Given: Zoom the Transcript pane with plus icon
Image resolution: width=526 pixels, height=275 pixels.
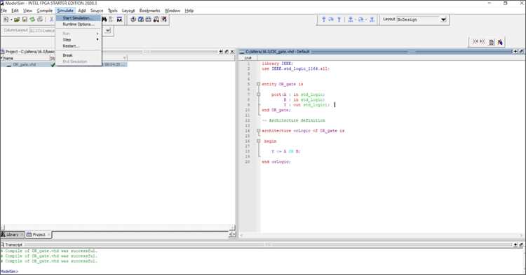Looking at the screenshot, I should [515, 244].
